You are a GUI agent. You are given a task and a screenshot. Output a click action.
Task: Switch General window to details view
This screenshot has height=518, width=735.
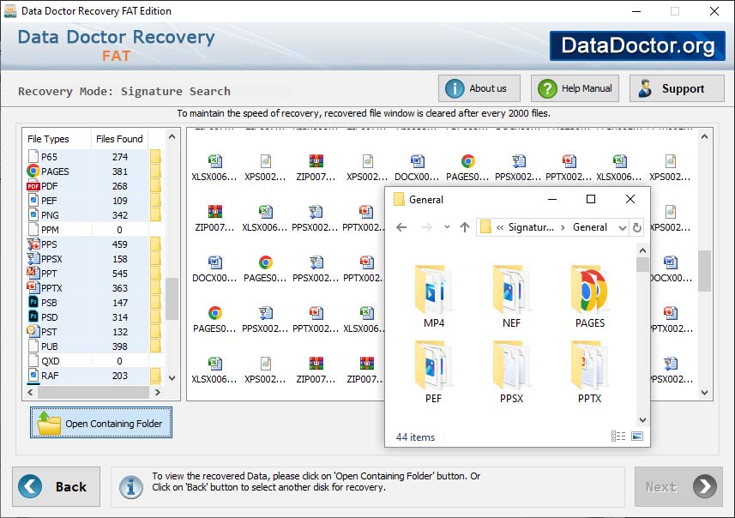coord(618,437)
